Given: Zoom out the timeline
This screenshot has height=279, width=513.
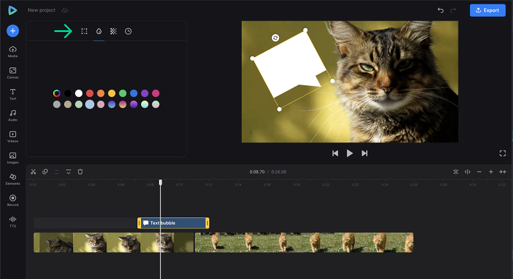Looking at the screenshot, I should [479, 172].
